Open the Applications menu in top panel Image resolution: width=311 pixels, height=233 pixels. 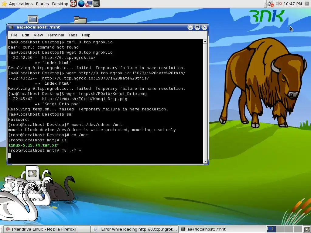pos(21,4)
